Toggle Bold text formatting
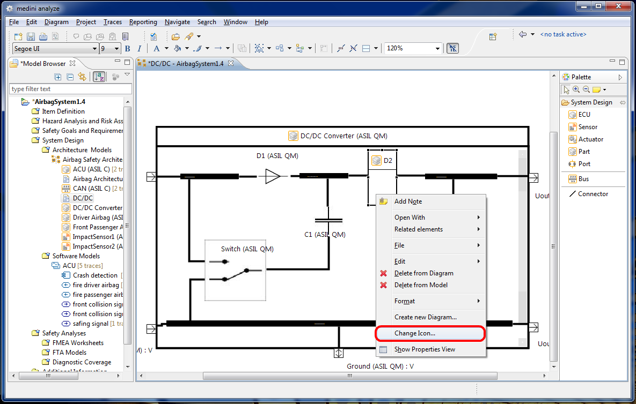The height and width of the screenshot is (404, 636). (x=128, y=49)
